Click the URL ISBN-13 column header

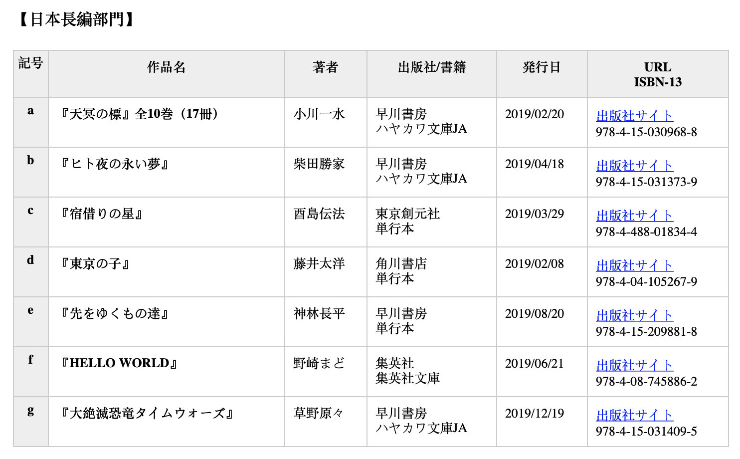(x=658, y=74)
